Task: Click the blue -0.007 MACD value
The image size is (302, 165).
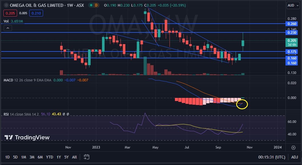Action: (70, 80)
